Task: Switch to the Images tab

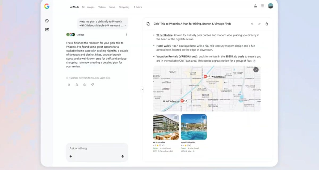Action: pyautogui.click(x=90, y=7)
